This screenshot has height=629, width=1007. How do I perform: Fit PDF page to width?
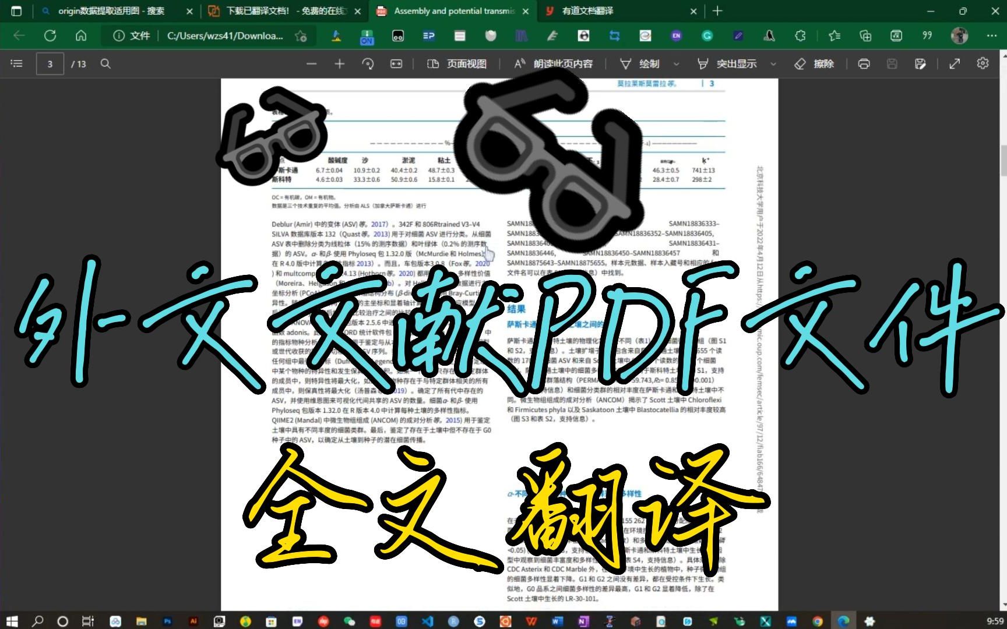point(396,63)
